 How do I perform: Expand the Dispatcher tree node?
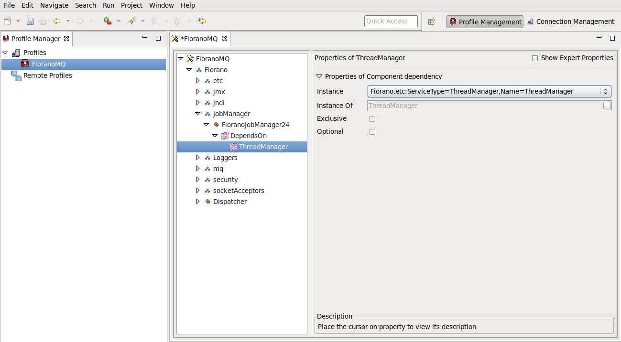197,202
